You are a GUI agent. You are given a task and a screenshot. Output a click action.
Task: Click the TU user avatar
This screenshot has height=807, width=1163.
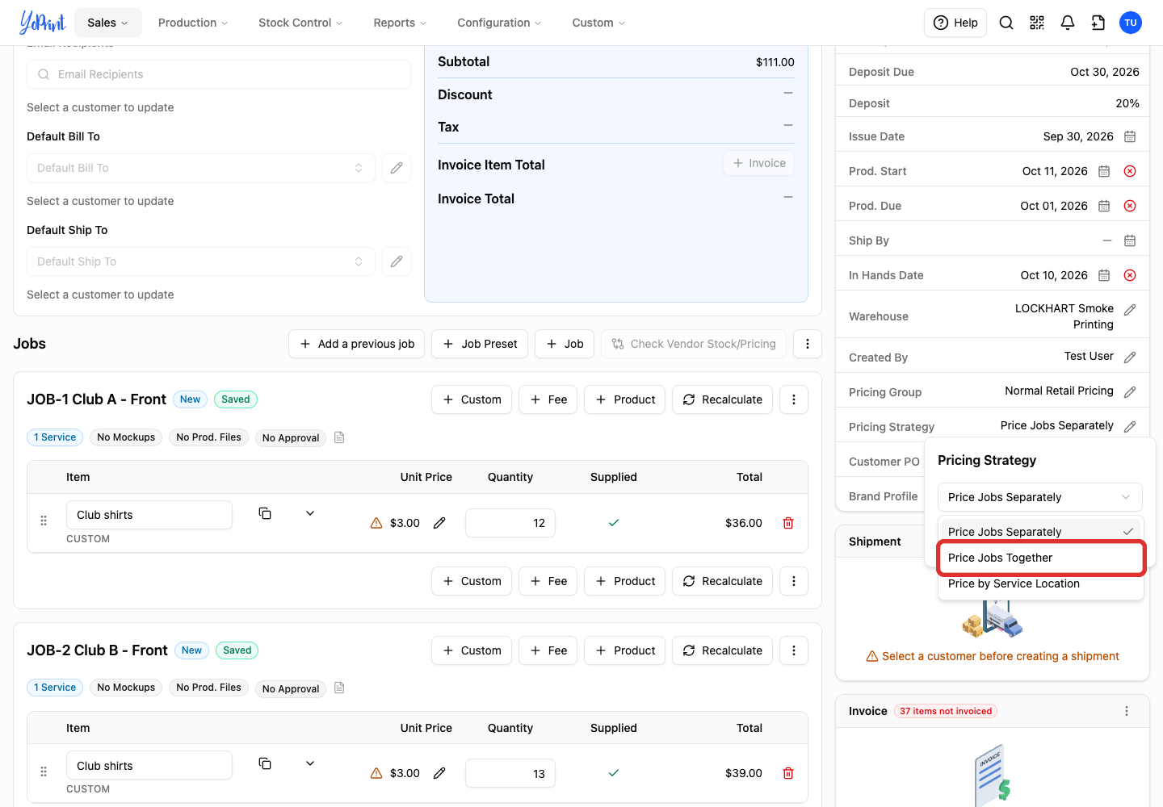[x=1131, y=23]
